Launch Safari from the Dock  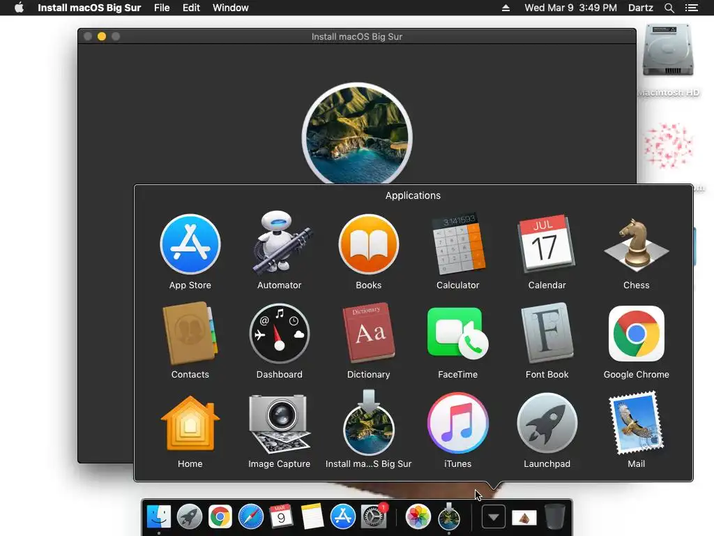pyautogui.click(x=251, y=517)
